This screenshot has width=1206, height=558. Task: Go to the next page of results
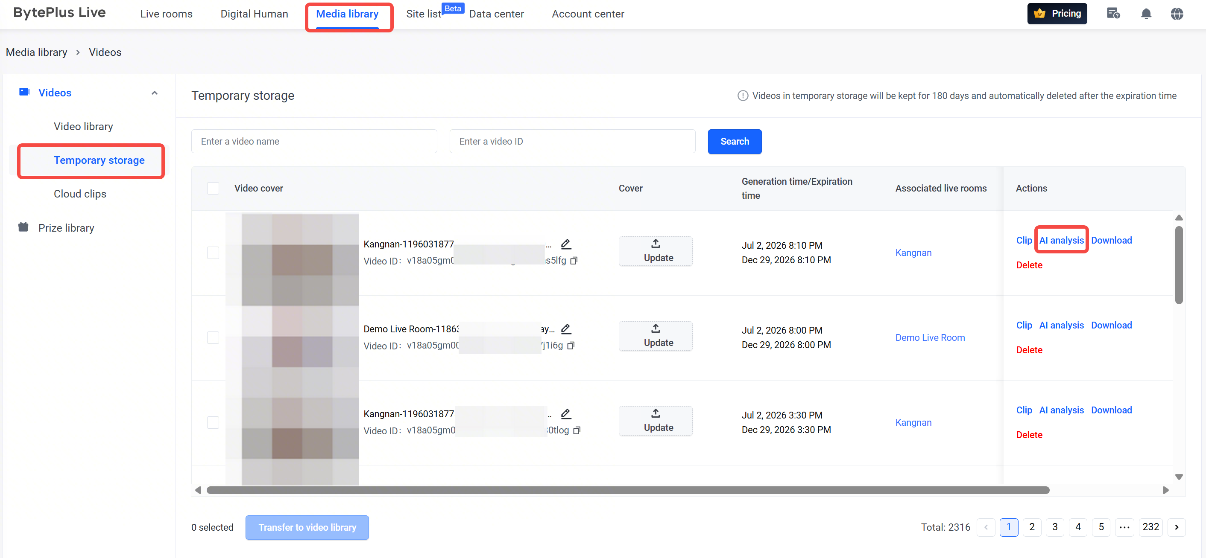1176,527
